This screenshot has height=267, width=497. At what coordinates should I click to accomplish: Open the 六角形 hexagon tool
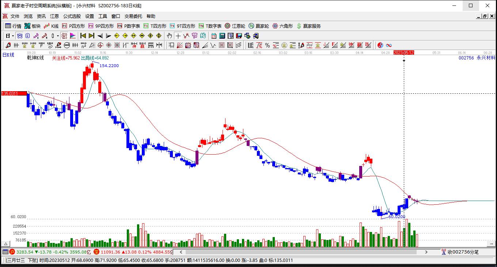[283, 26]
